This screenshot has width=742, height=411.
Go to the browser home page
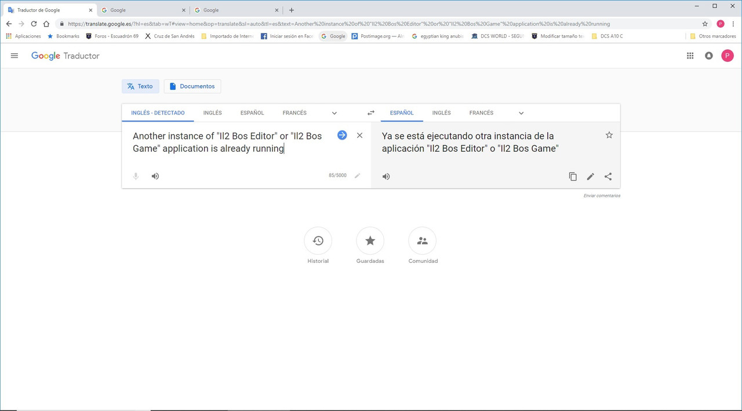coord(46,24)
